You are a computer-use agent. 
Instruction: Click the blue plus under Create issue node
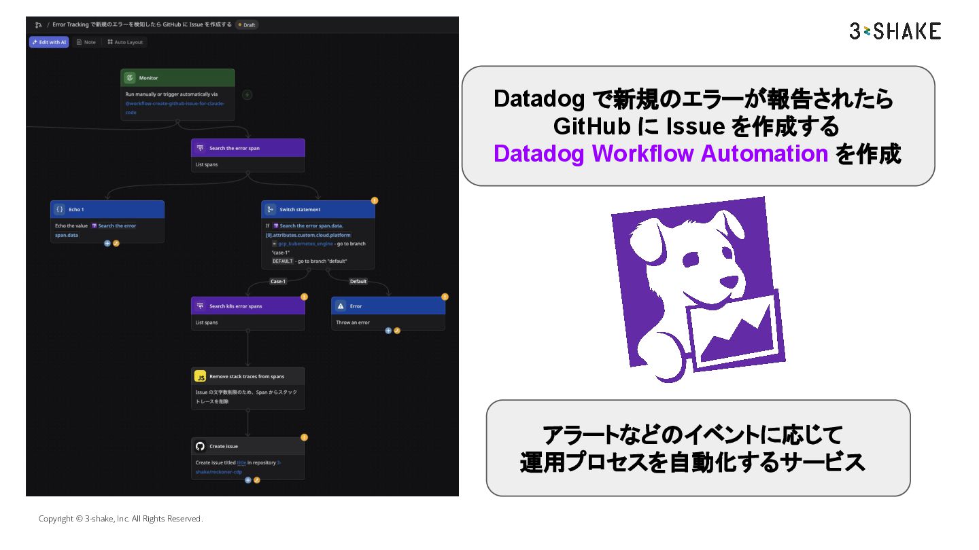pyautogui.click(x=247, y=480)
